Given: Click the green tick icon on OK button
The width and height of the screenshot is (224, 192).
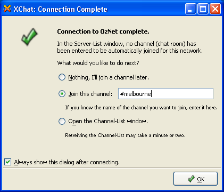Looking at the screenshot, I should (x=191, y=179).
